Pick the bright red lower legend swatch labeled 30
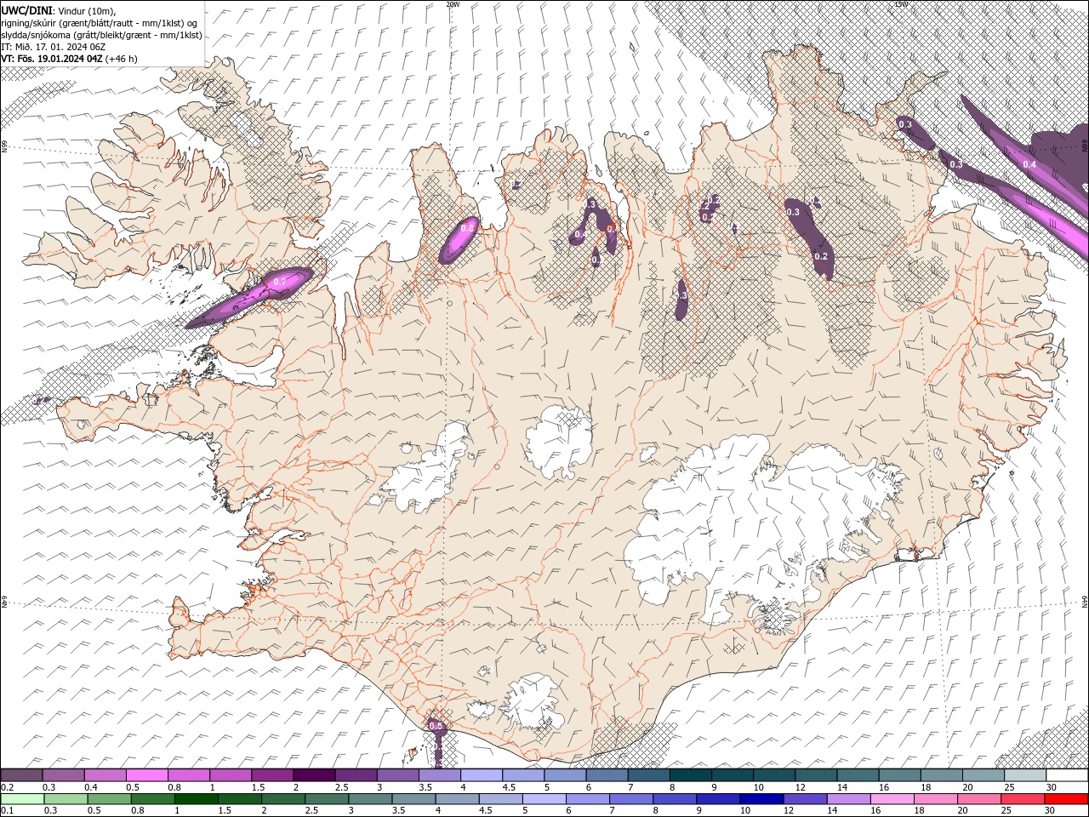Screen dimensions: 1089x817 click(1066, 799)
